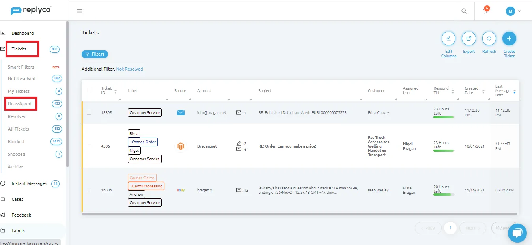Click the Edit Columns pencil icon

tap(448, 39)
